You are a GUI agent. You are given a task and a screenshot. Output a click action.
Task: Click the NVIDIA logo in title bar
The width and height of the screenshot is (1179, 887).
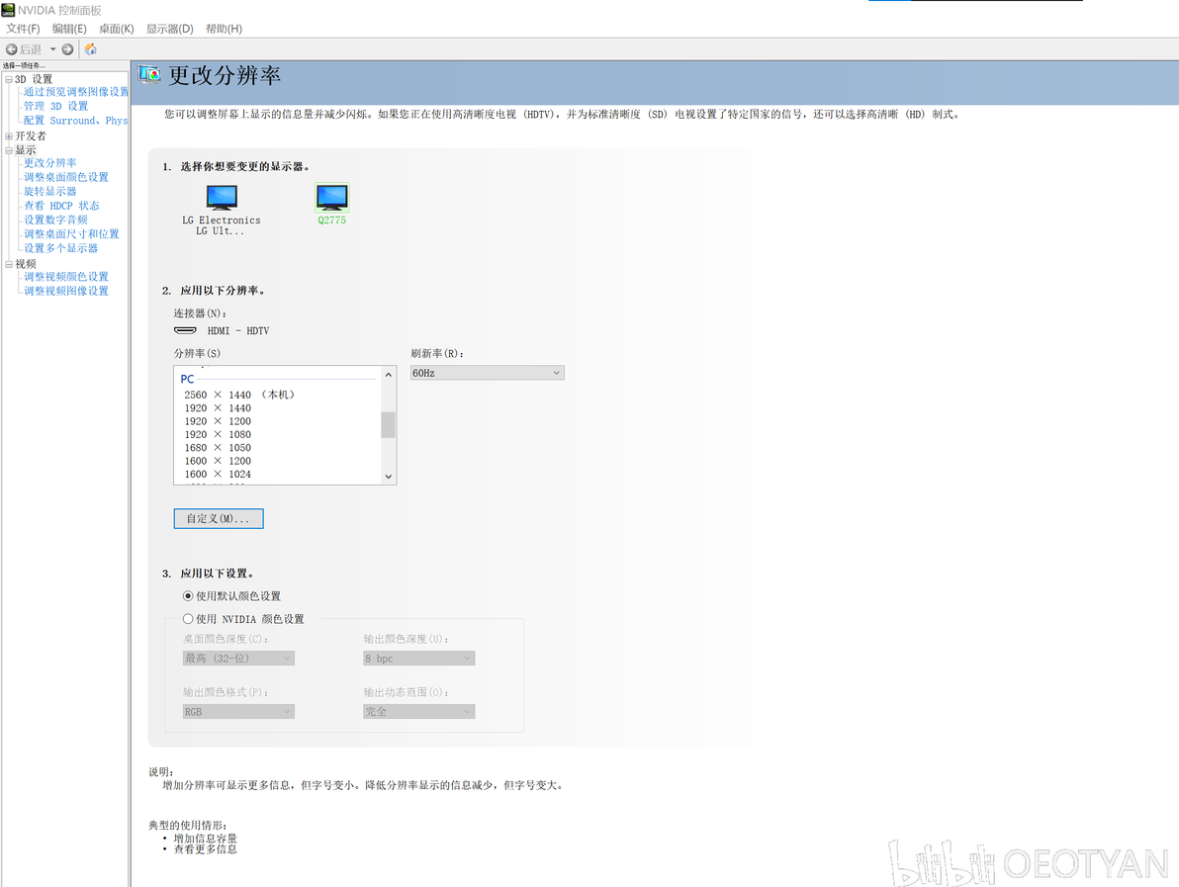tap(8, 10)
